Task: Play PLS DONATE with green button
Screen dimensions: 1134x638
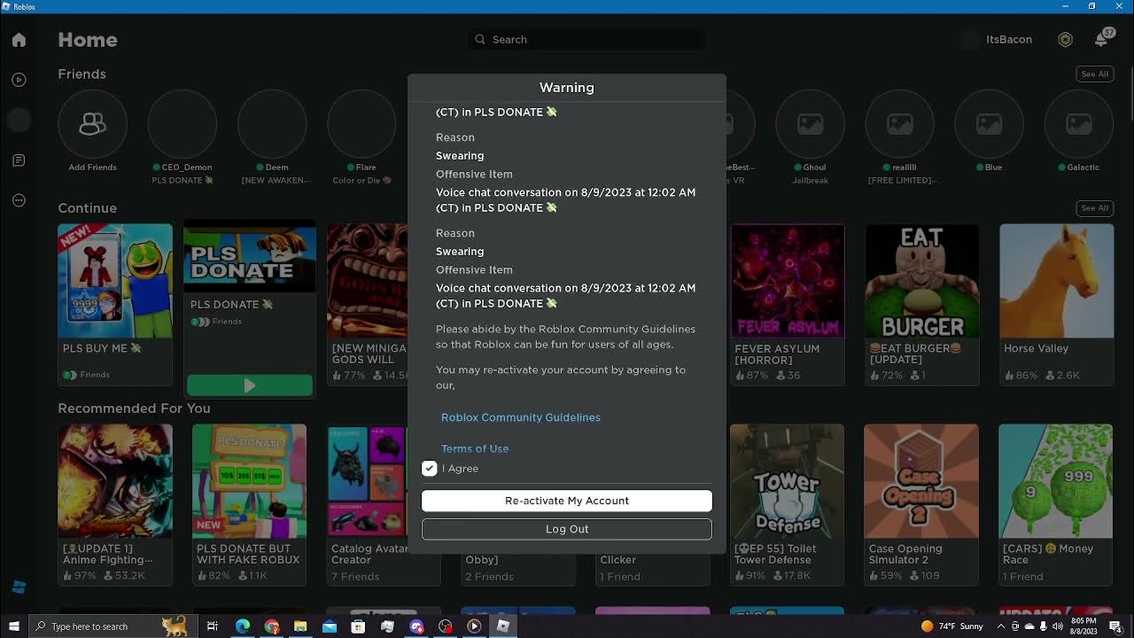Action: tap(250, 385)
